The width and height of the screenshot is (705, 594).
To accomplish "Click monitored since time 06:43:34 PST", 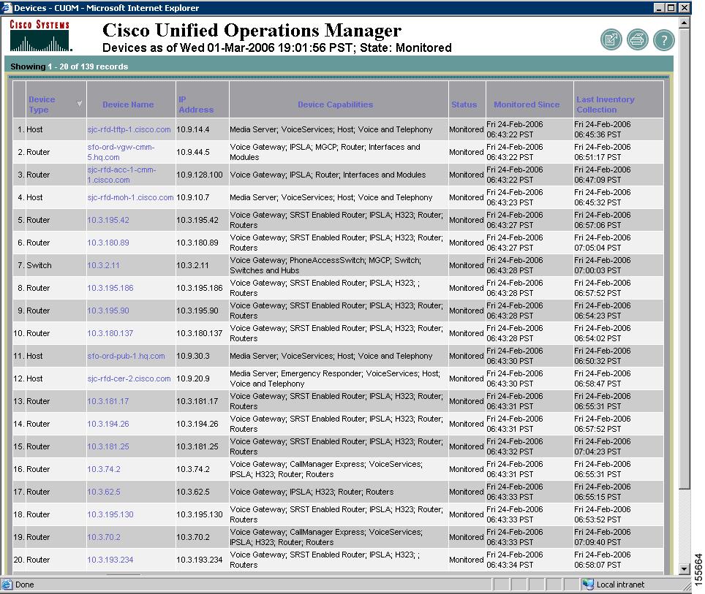I will [510, 565].
